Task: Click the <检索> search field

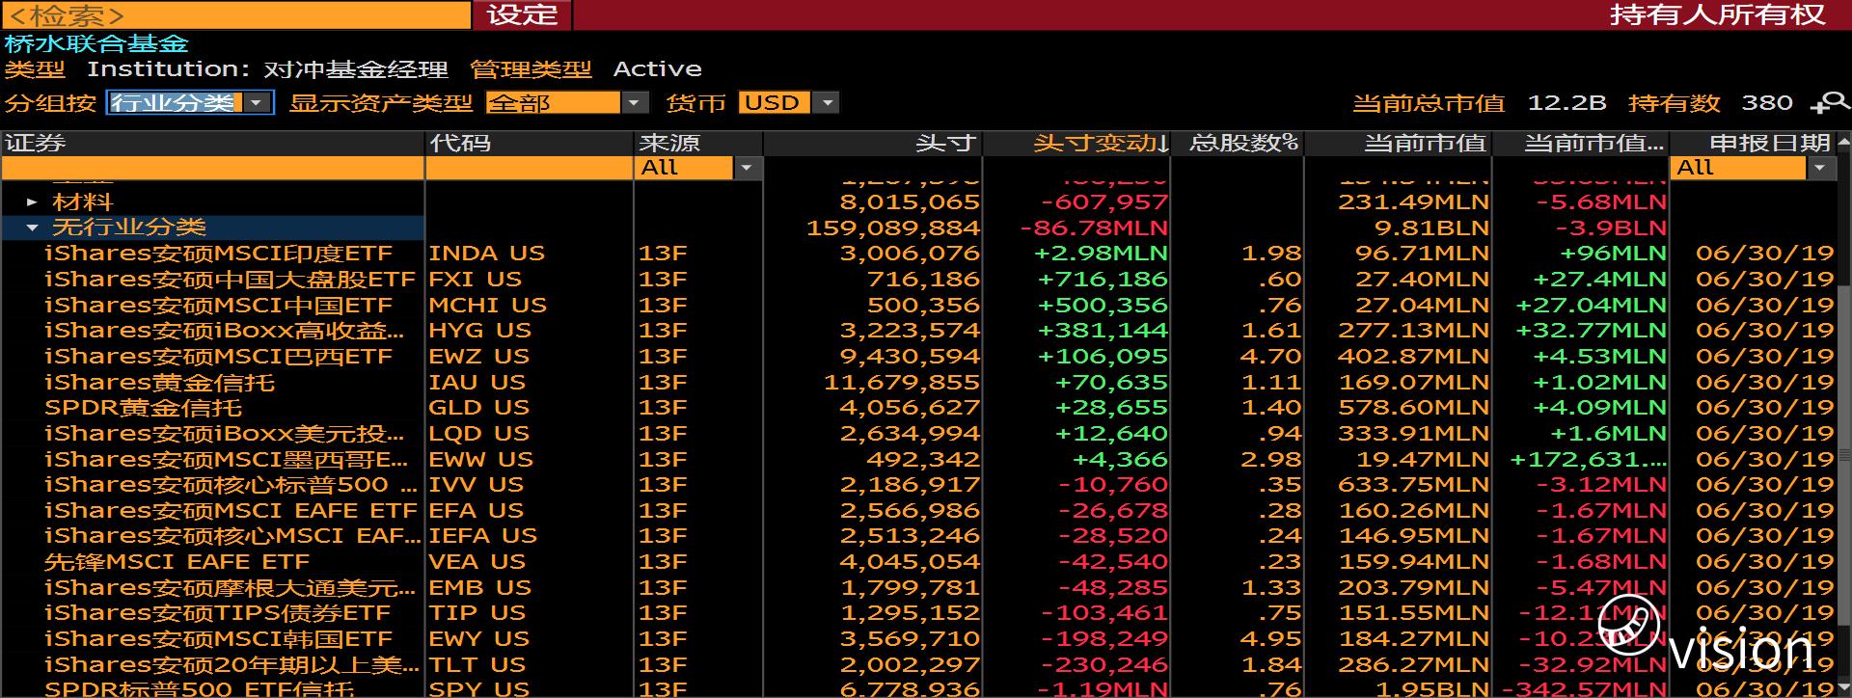Action: coord(236,14)
